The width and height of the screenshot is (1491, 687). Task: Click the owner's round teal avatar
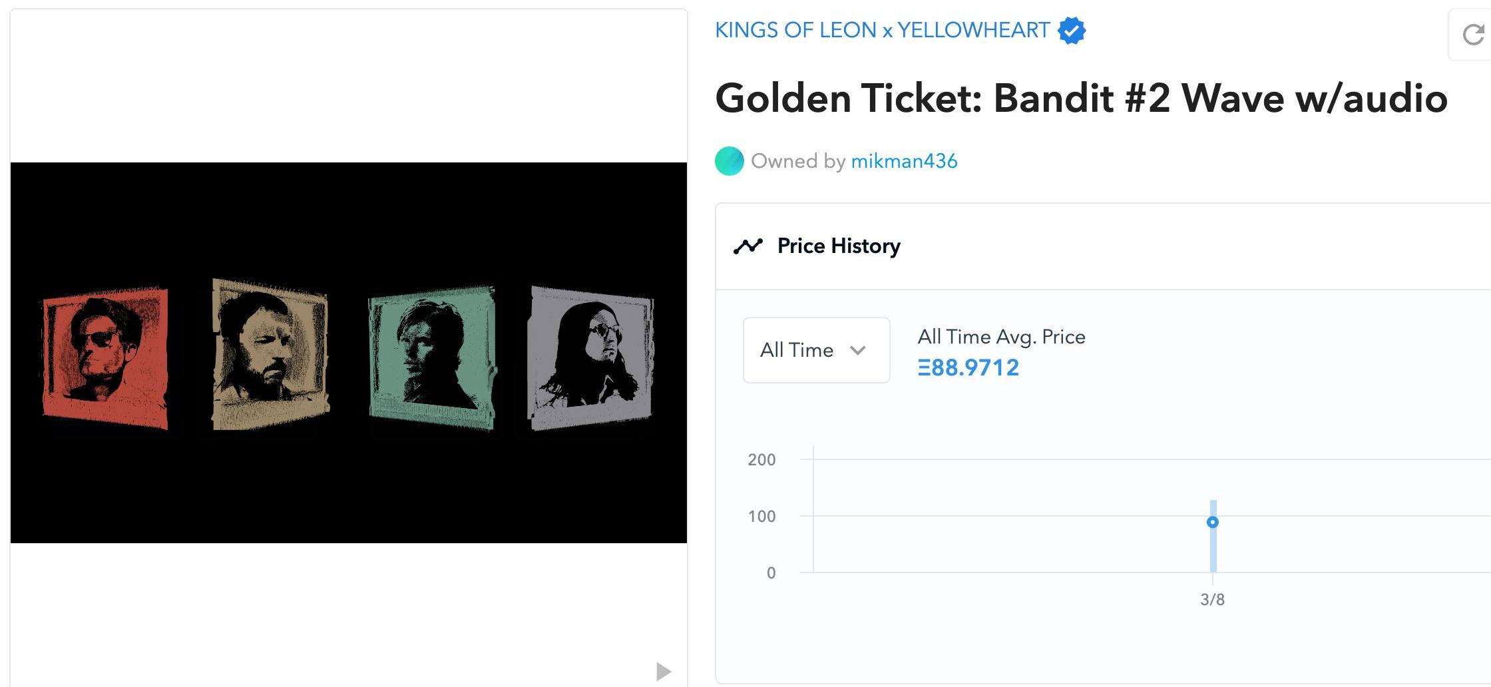(x=729, y=161)
